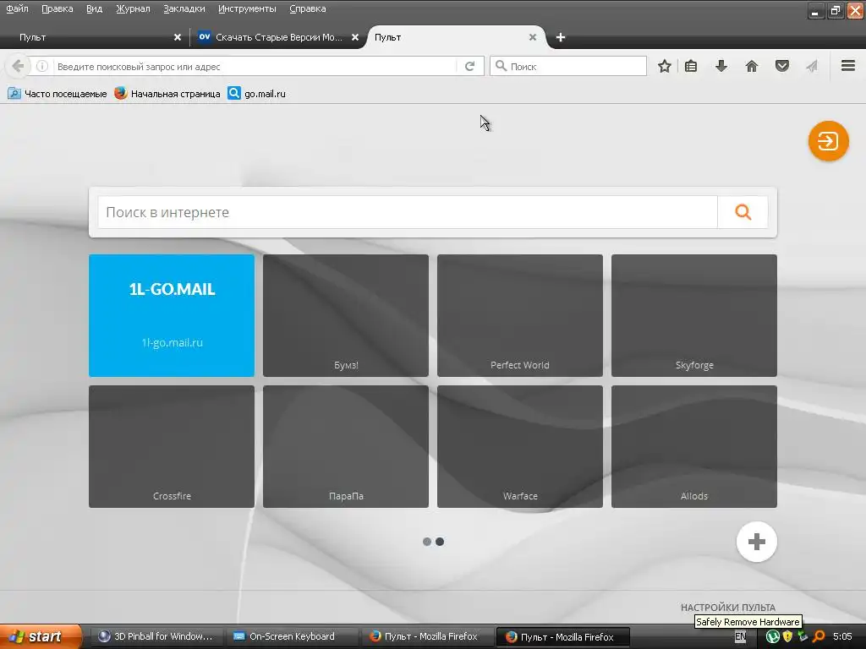Image resolution: width=866 pixels, height=649 pixels.
Task: Show bookmarks list icon
Action: [691, 66]
